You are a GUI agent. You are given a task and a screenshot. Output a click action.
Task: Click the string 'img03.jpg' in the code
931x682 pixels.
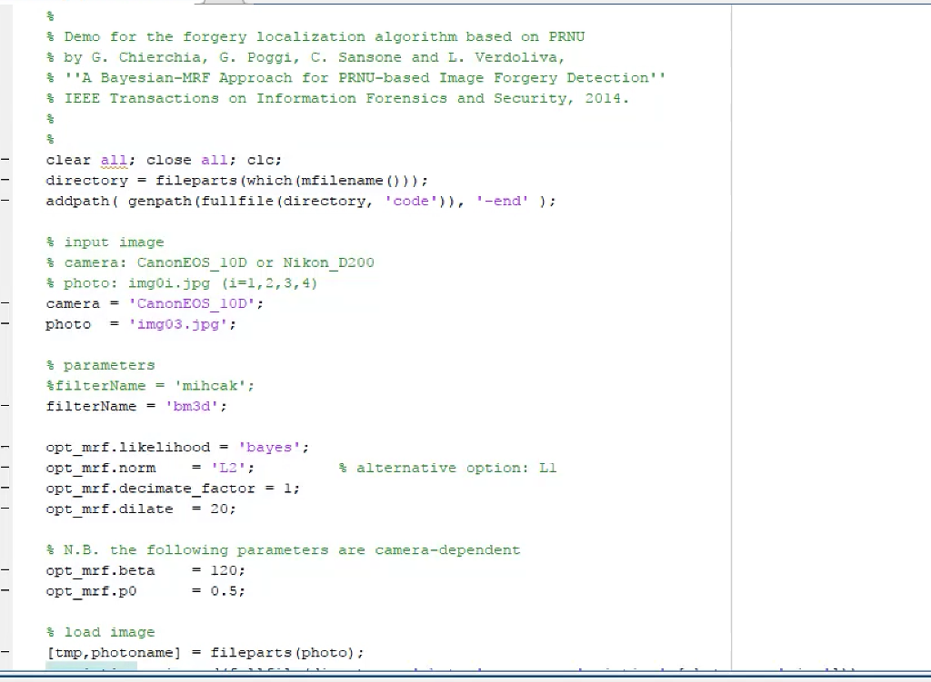tap(180, 324)
